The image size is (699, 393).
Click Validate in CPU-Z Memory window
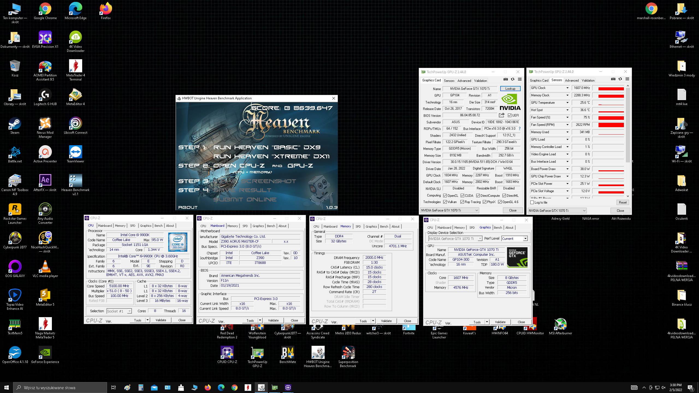coord(386,321)
